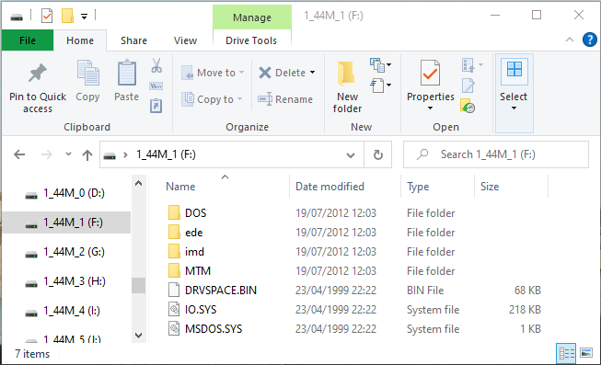
Task: Open the New item icon menu
Action: (380, 65)
